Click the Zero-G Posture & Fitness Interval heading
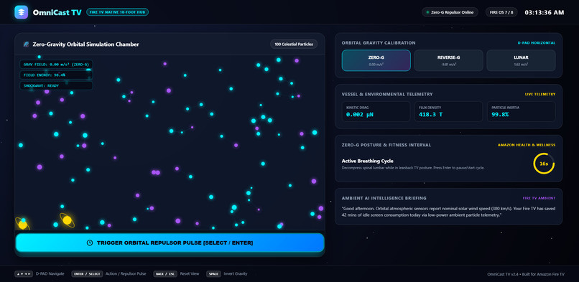The width and height of the screenshot is (579, 282). coord(386,145)
